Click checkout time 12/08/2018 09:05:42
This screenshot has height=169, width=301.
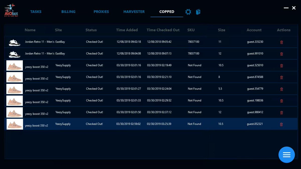tap(159, 42)
